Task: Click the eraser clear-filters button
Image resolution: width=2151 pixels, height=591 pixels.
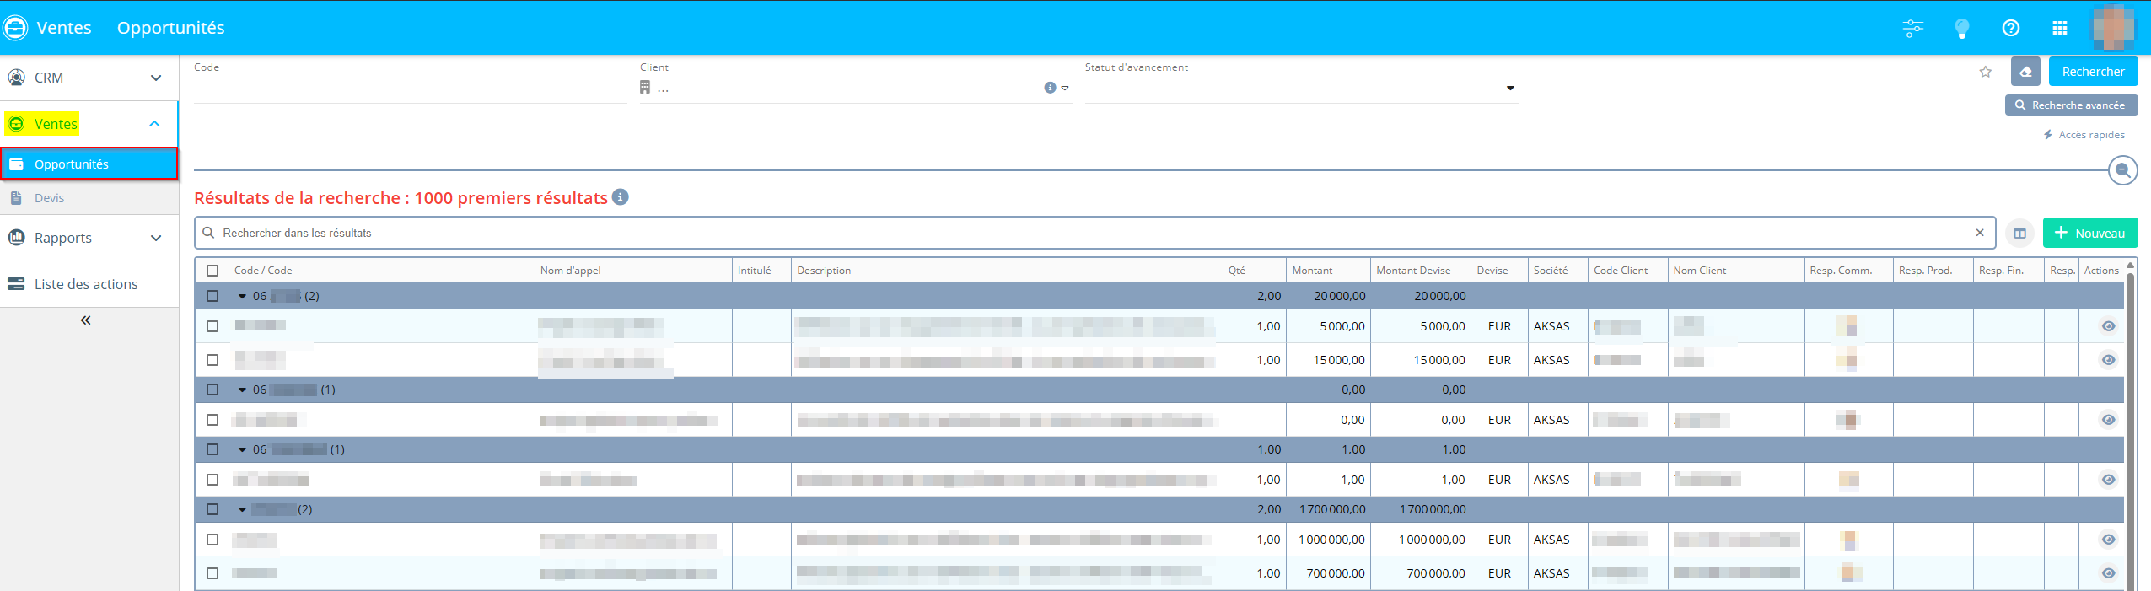Action: pyautogui.click(x=2025, y=72)
